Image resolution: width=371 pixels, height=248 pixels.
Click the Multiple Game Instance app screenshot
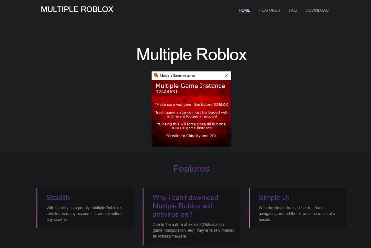click(191, 109)
